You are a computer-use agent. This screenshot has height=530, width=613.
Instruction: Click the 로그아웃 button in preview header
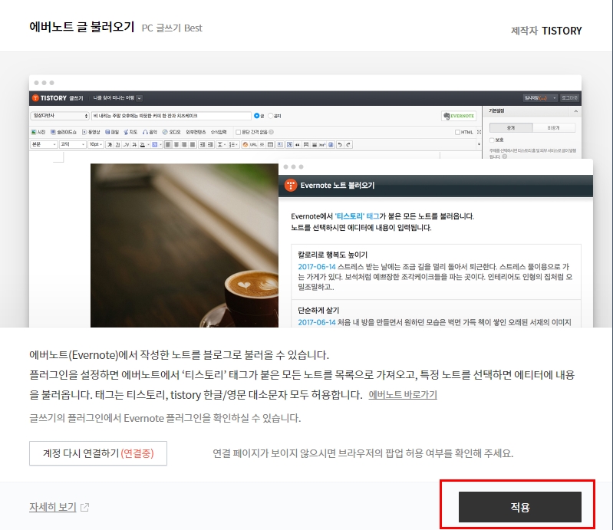coord(569,98)
